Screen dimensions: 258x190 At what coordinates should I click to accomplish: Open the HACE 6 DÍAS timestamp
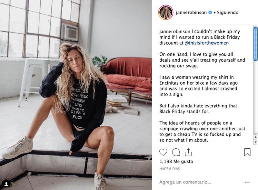tap(170, 169)
